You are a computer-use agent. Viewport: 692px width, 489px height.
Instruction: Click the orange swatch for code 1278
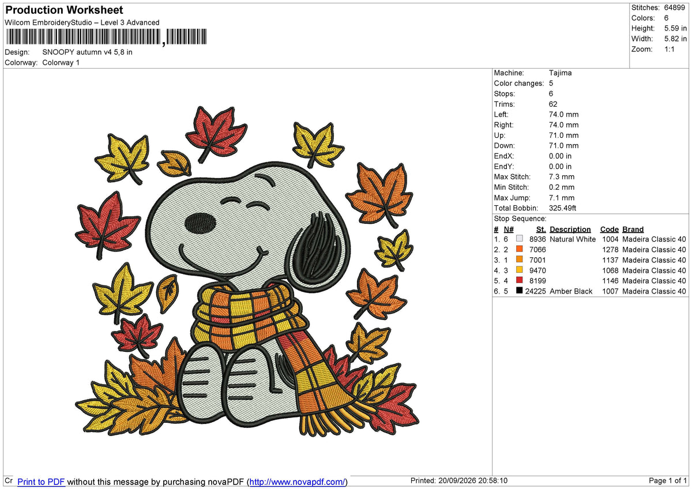point(520,249)
